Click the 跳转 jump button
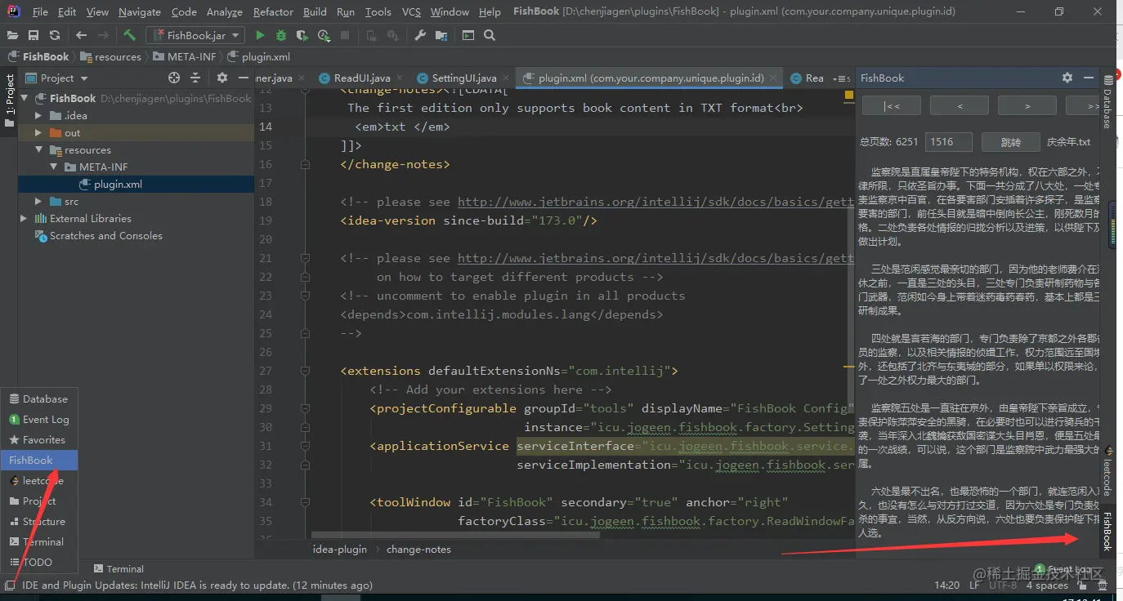1123x601 pixels. [x=1010, y=142]
